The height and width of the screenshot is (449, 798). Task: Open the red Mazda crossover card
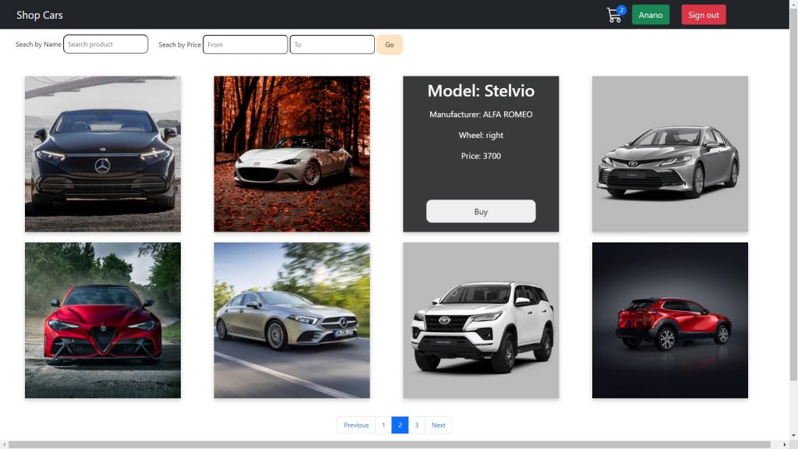pos(669,320)
